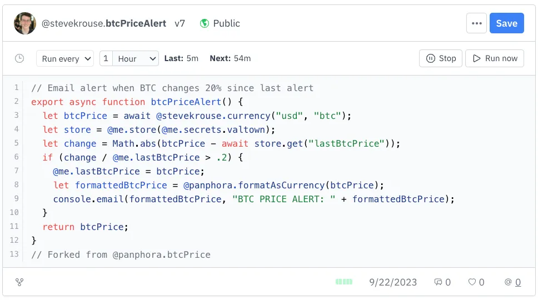Screen dimensions: 538x300
Task: Open the three-dot more options menu
Action: tap(476, 23)
